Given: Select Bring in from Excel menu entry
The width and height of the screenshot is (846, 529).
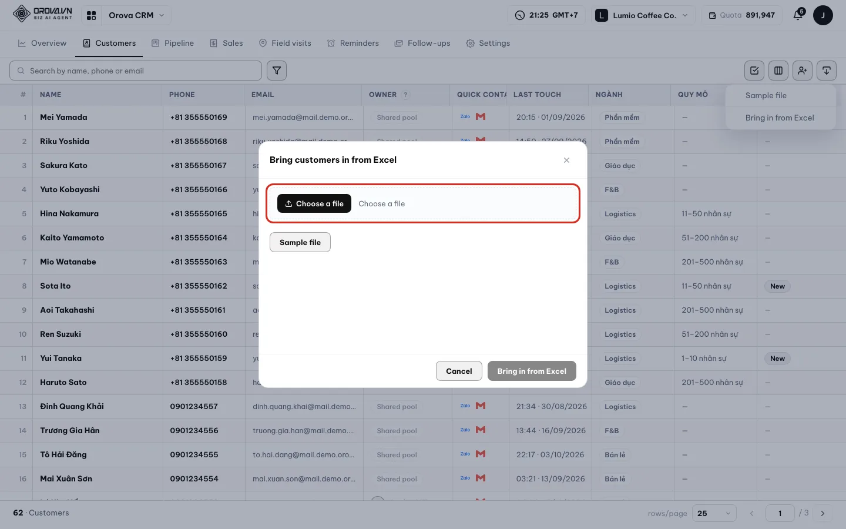Looking at the screenshot, I should coord(781,118).
